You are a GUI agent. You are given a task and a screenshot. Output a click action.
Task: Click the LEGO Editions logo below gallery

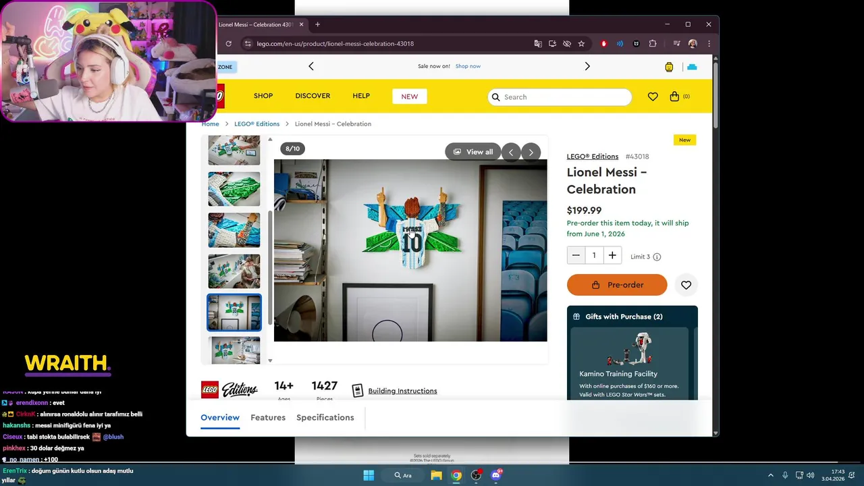[x=230, y=389]
